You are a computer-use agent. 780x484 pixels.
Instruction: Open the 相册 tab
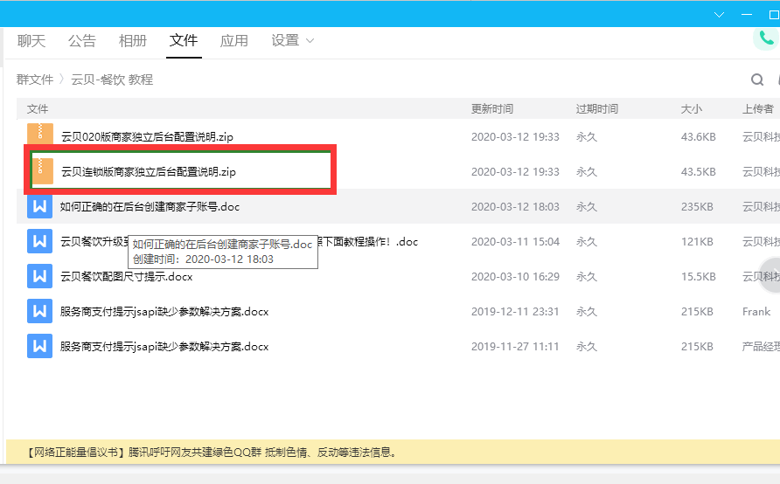tap(133, 41)
